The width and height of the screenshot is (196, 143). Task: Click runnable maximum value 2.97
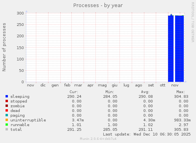coord(183,125)
